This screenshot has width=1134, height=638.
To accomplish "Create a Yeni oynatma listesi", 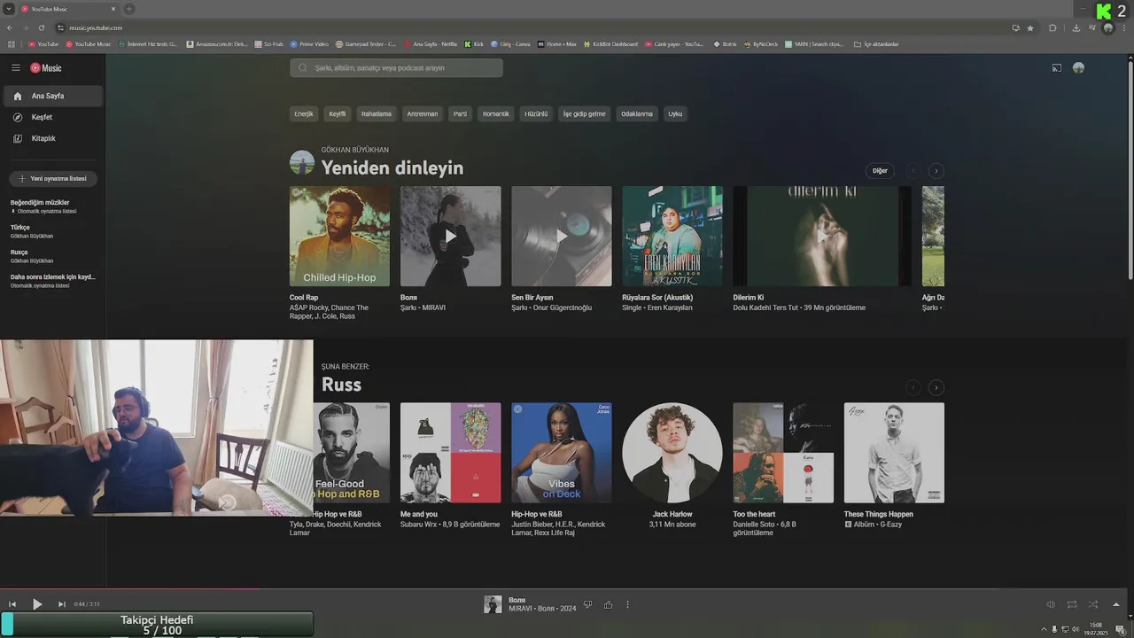I will [53, 178].
